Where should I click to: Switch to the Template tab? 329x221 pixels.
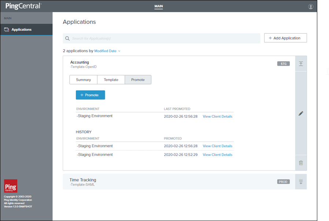pos(111,80)
